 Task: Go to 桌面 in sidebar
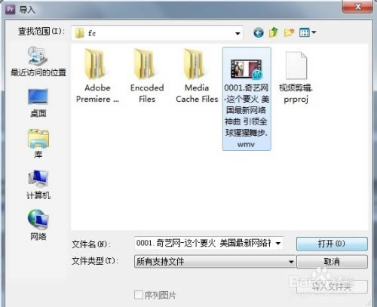pyautogui.click(x=38, y=103)
